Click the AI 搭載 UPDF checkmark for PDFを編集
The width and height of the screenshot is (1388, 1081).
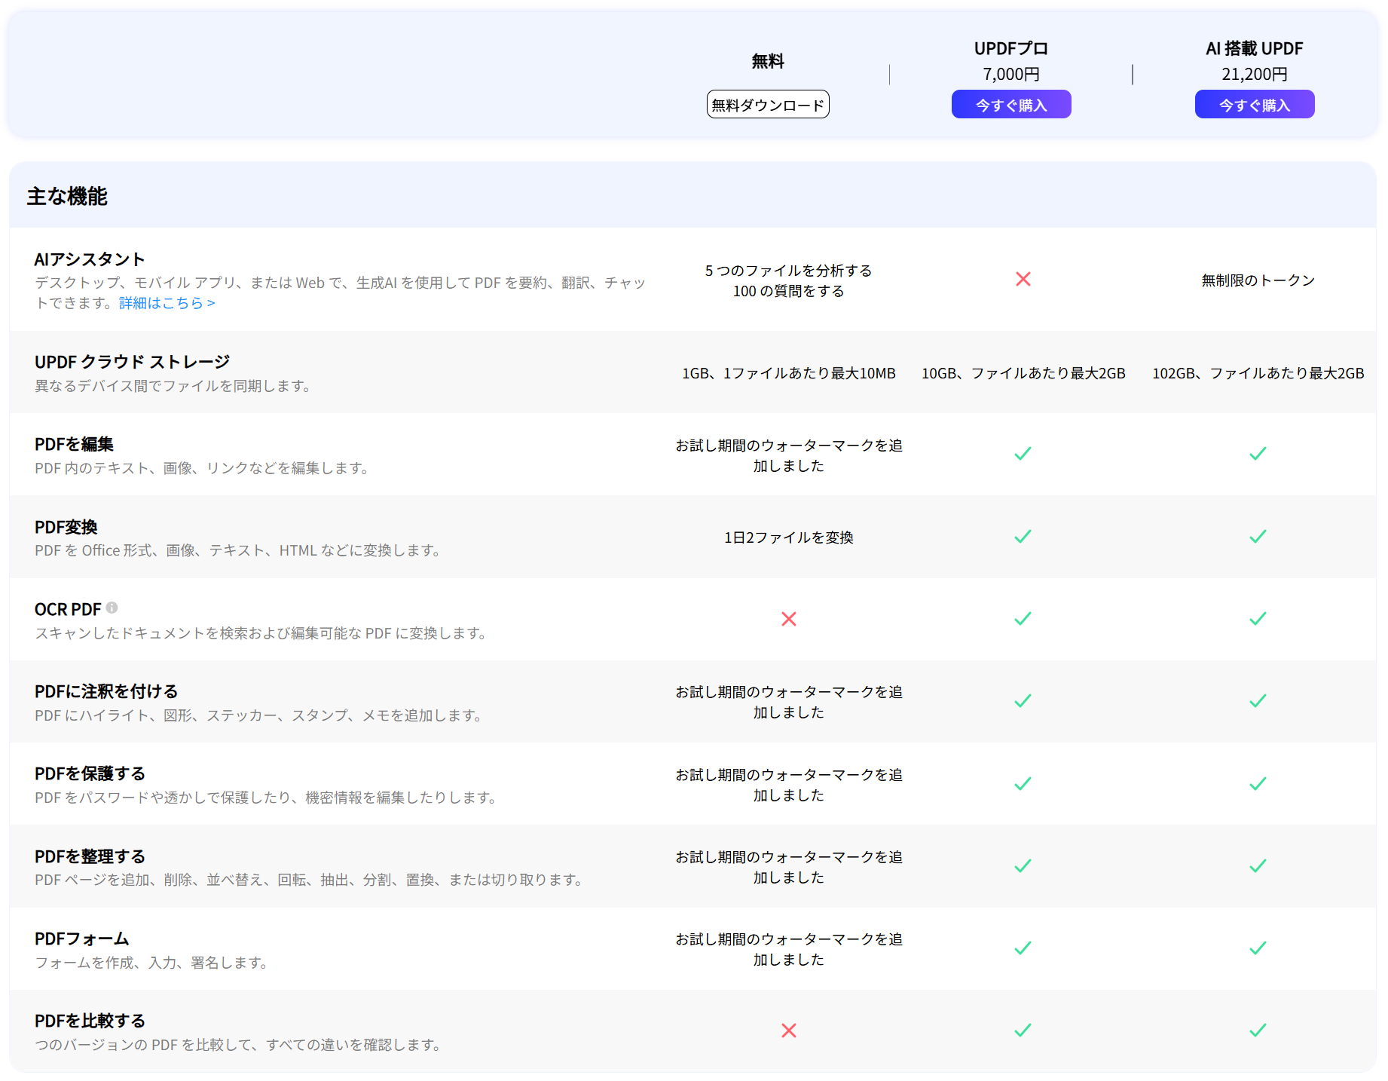[1258, 454]
